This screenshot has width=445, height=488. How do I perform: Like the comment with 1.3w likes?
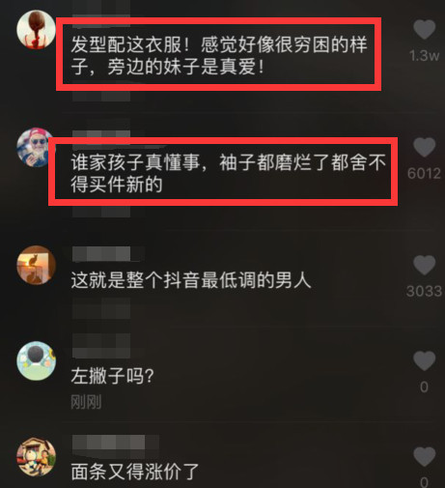pyautogui.click(x=424, y=29)
